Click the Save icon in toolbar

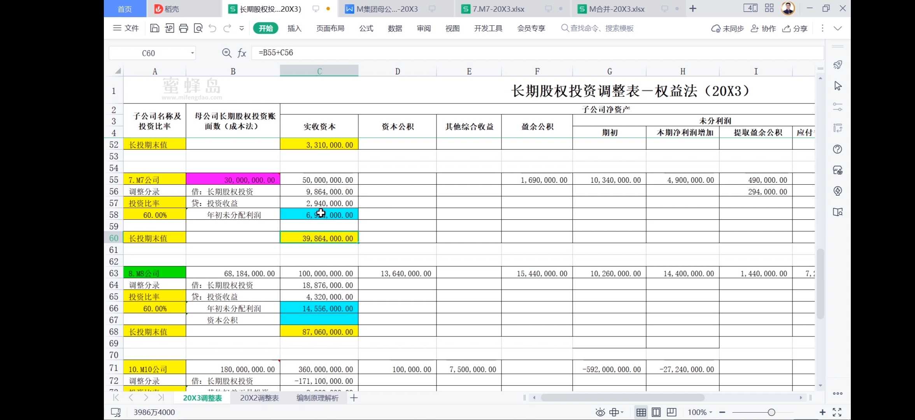tap(154, 28)
